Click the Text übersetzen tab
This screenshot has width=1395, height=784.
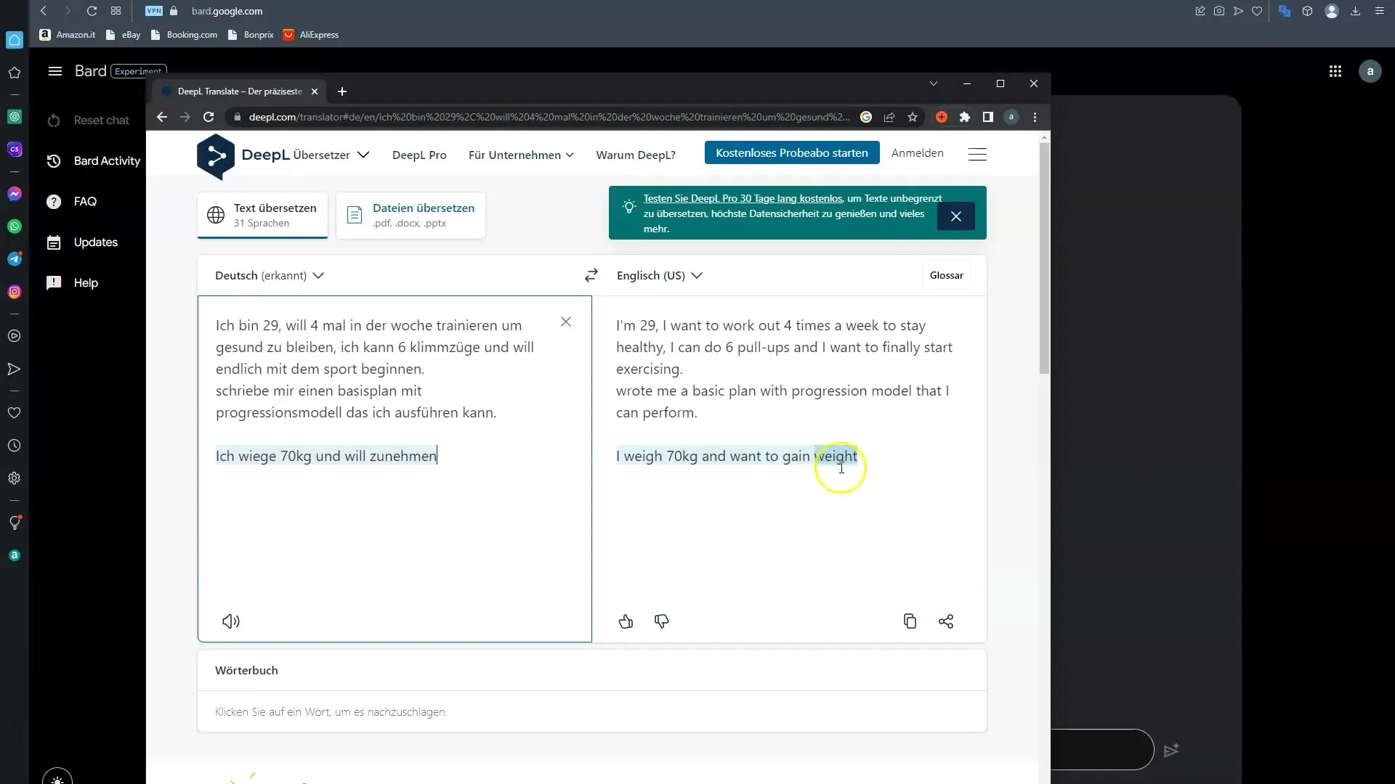[264, 214]
